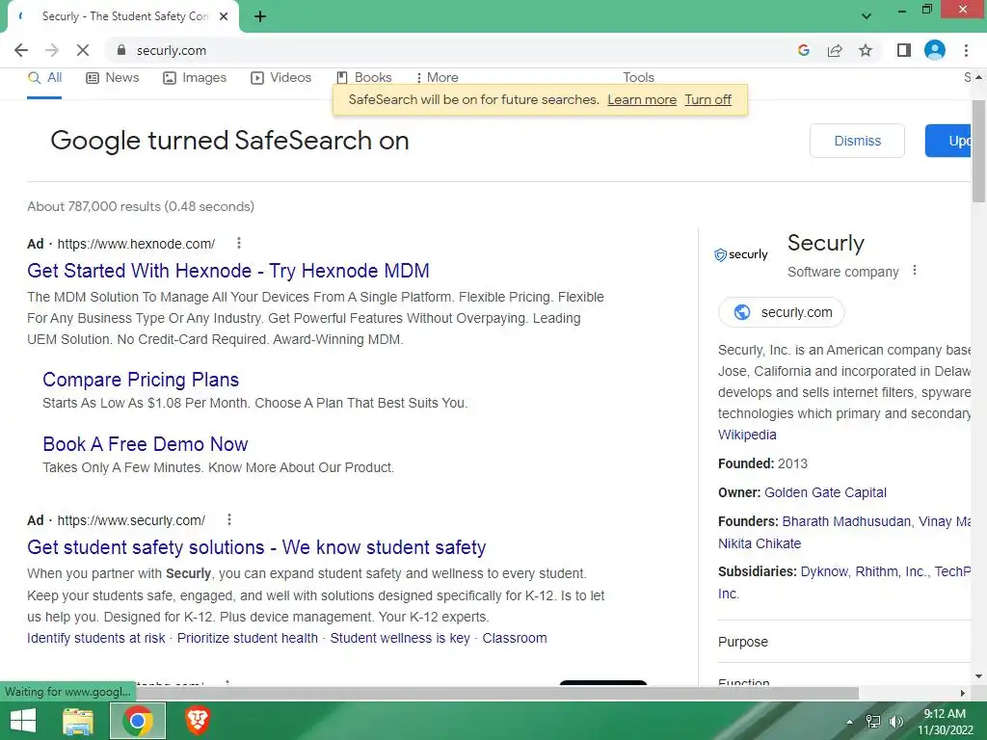Open the Wikipedia source link
The image size is (987, 740).
[747, 435]
